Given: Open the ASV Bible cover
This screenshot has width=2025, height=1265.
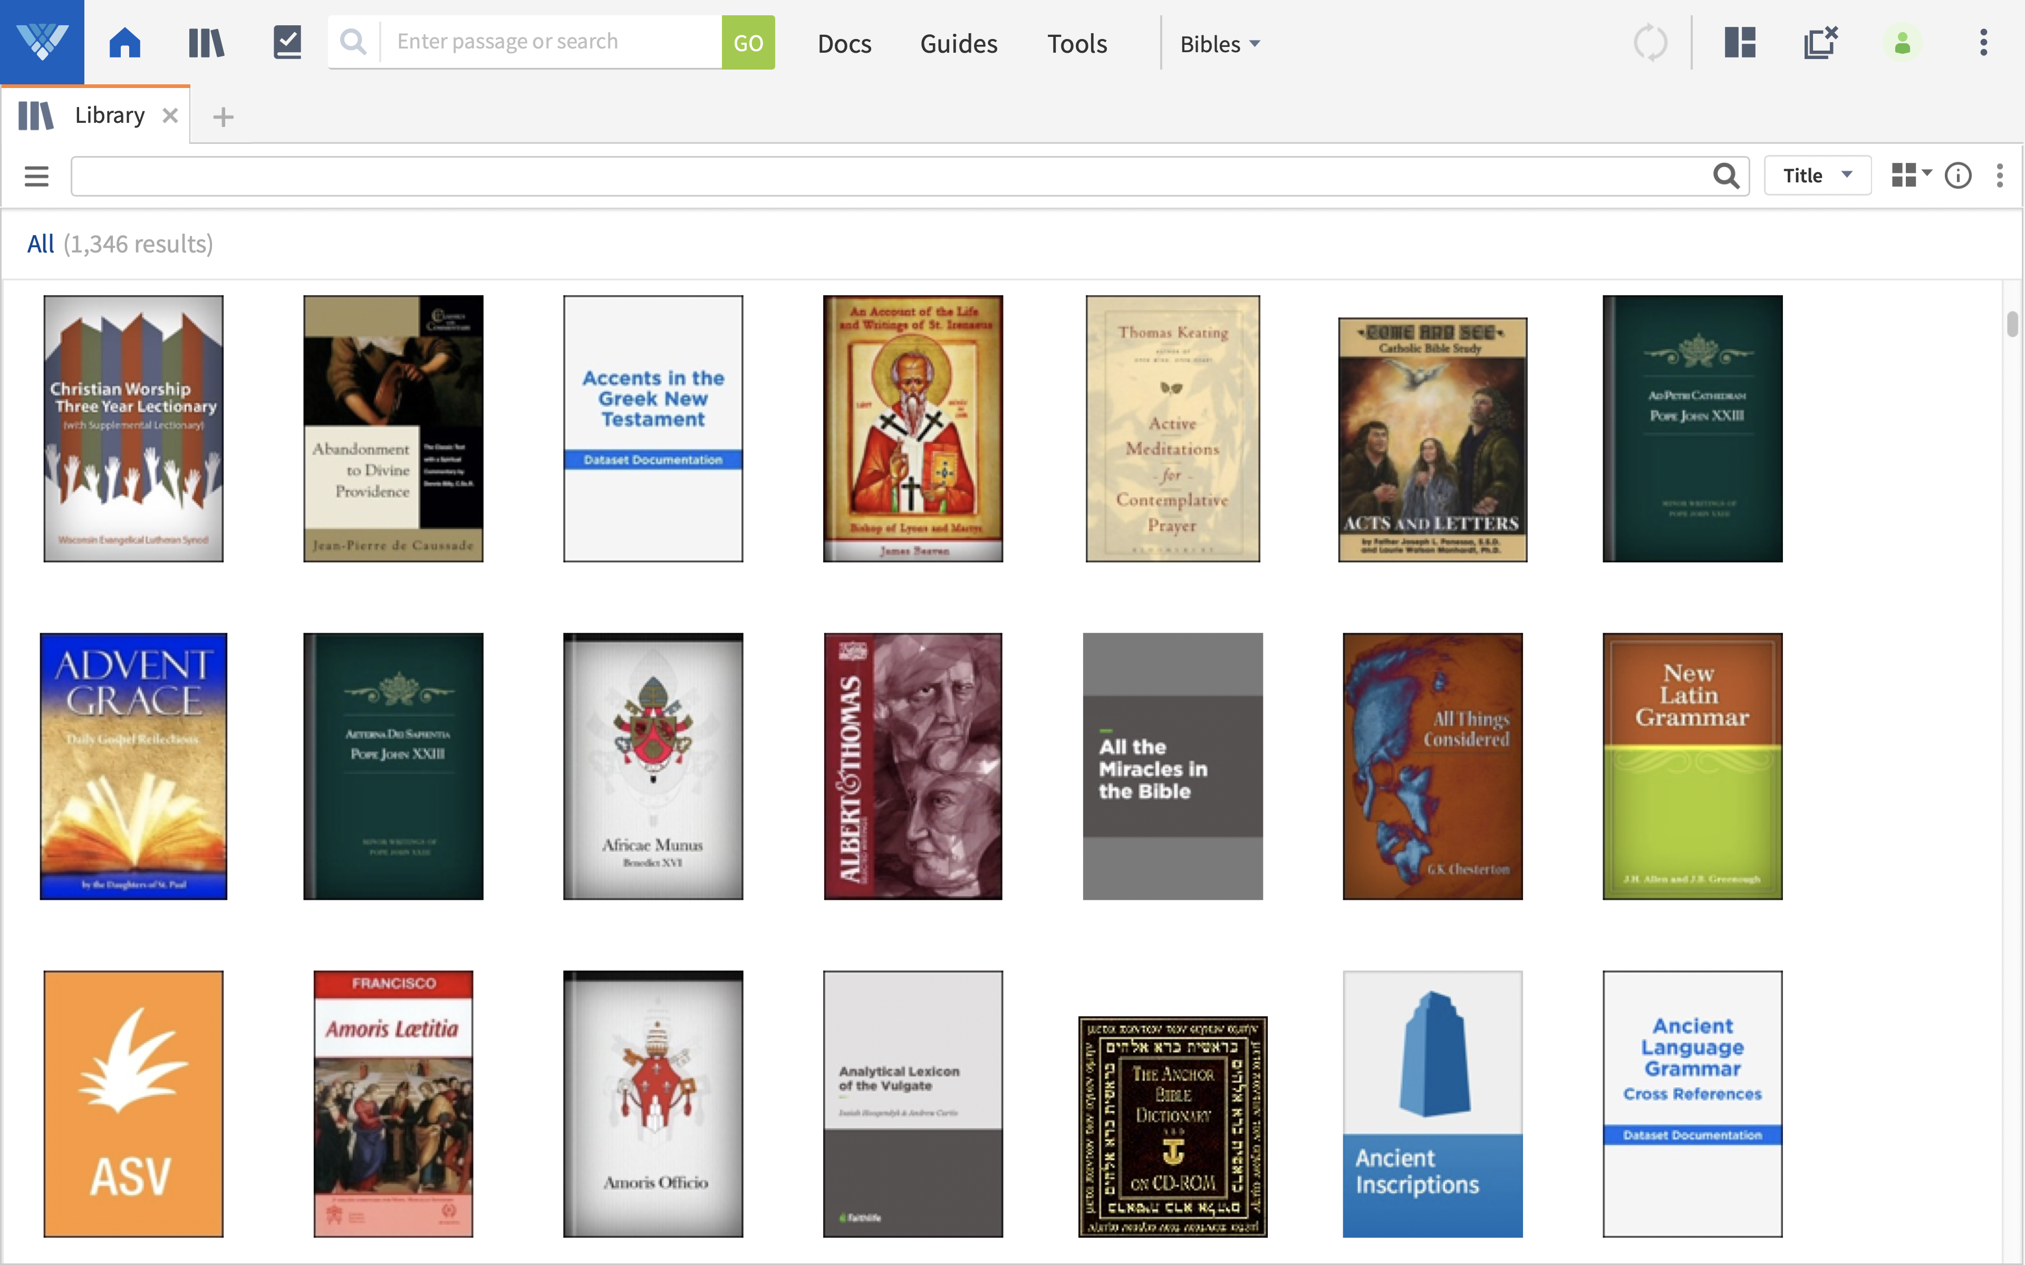Looking at the screenshot, I should pos(133,1104).
